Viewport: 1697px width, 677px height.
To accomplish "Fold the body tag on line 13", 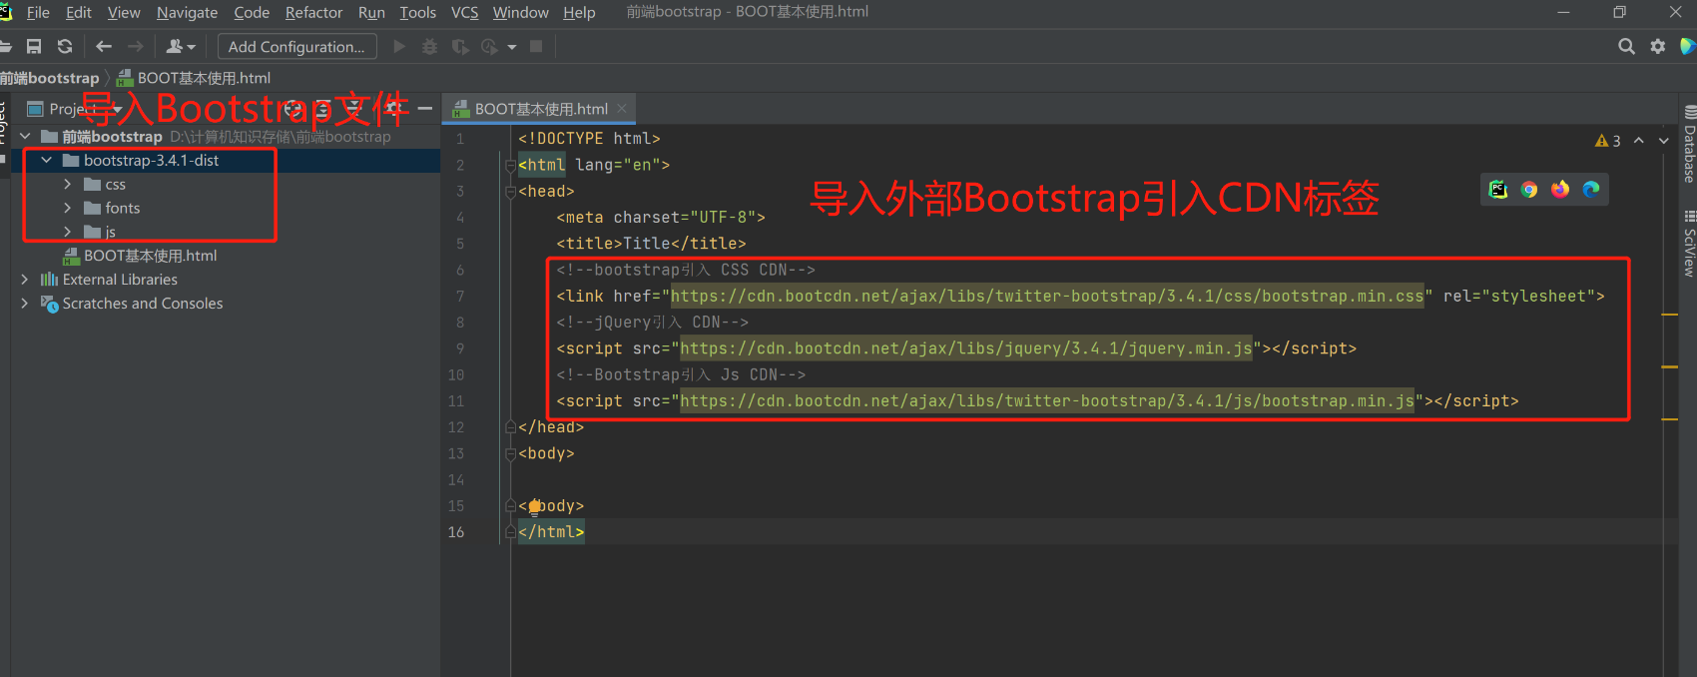I will 510,453.
